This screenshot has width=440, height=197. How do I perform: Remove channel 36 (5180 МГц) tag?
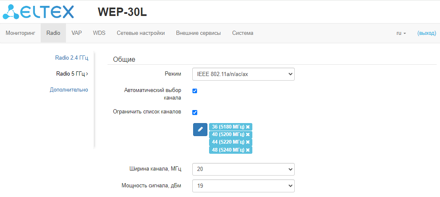[248, 127]
